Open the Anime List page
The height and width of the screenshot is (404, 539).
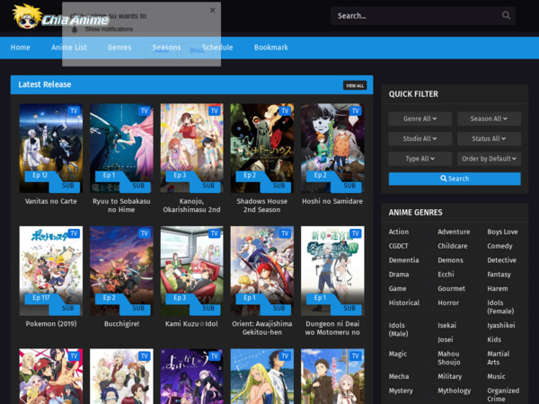coord(69,48)
